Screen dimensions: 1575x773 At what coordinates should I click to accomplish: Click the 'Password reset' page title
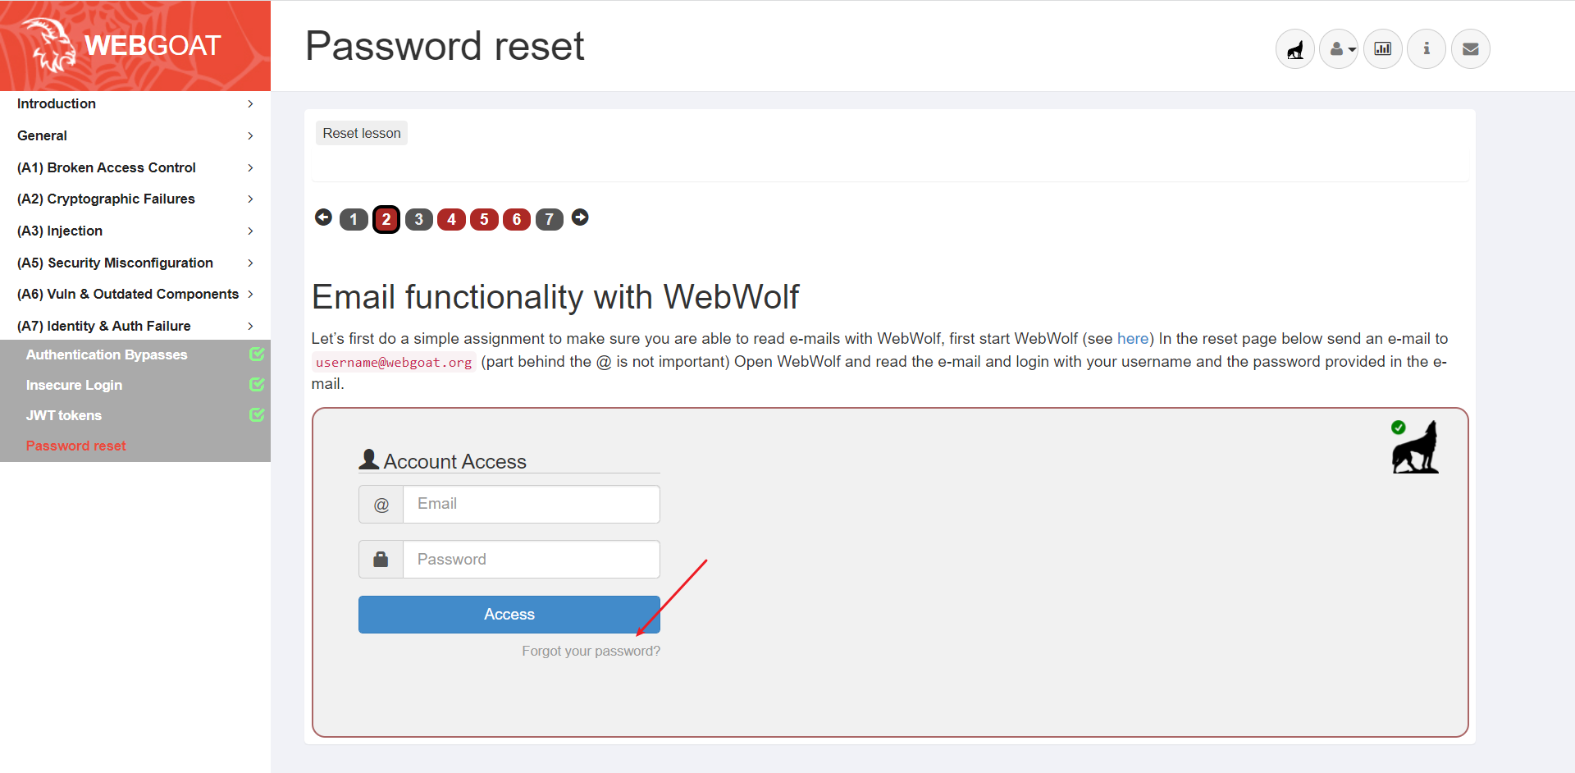click(x=445, y=46)
